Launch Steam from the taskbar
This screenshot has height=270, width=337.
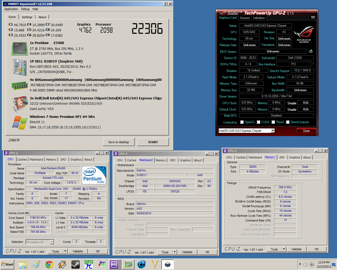76,264
